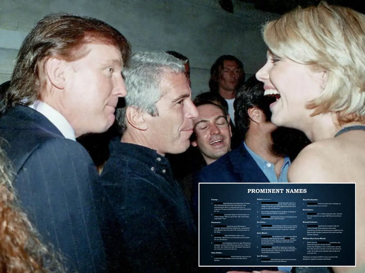Image resolution: width=365 pixels, height=273 pixels.
Task: Select the 'Leon Black :' section heading
Action: coord(262,233)
